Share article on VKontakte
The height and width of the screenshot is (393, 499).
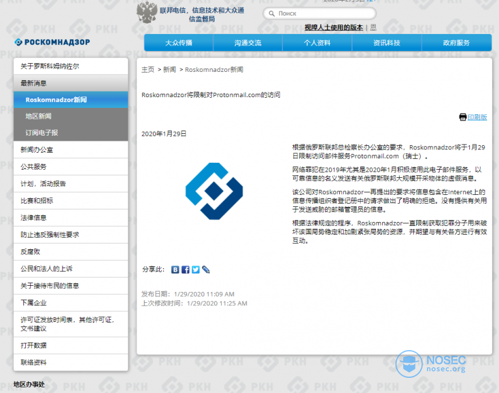click(175, 270)
